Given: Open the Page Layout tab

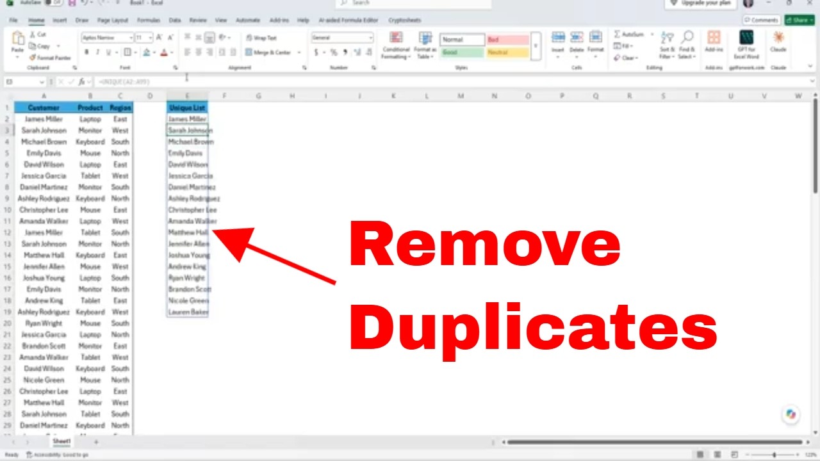Looking at the screenshot, I should [x=113, y=20].
